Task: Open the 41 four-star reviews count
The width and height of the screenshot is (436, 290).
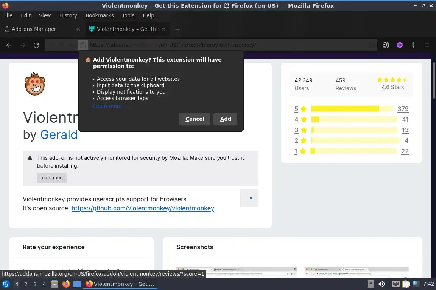Action: 405,119
